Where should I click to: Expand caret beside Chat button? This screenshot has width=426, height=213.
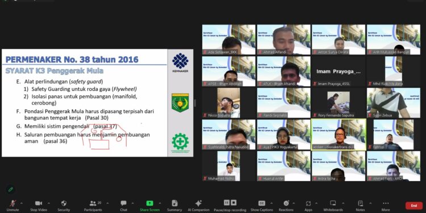tap(132, 203)
